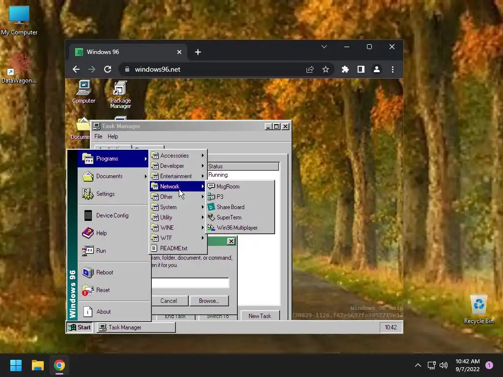Open Chrome three-dot menu
The height and width of the screenshot is (377, 503).
click(392, 69)
